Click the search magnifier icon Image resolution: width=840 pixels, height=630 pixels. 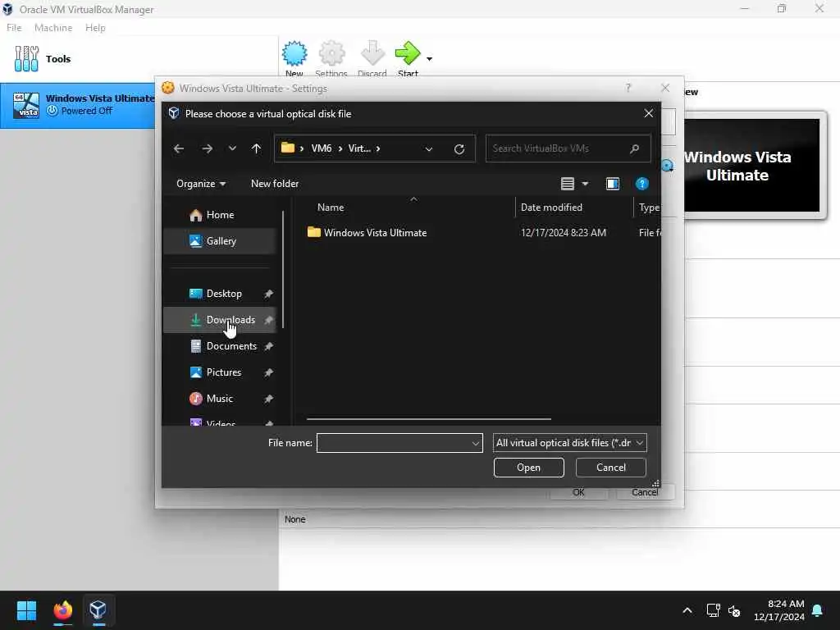coord(634,148)
